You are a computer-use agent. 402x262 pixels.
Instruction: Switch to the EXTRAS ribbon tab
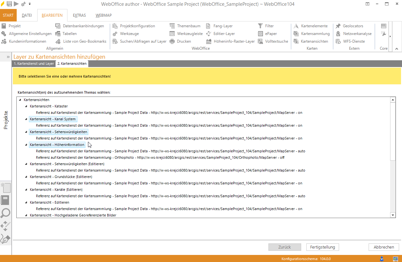point(79,15)
